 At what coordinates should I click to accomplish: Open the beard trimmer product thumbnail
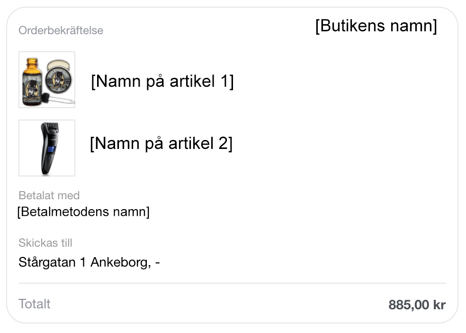tap(47, 148)
